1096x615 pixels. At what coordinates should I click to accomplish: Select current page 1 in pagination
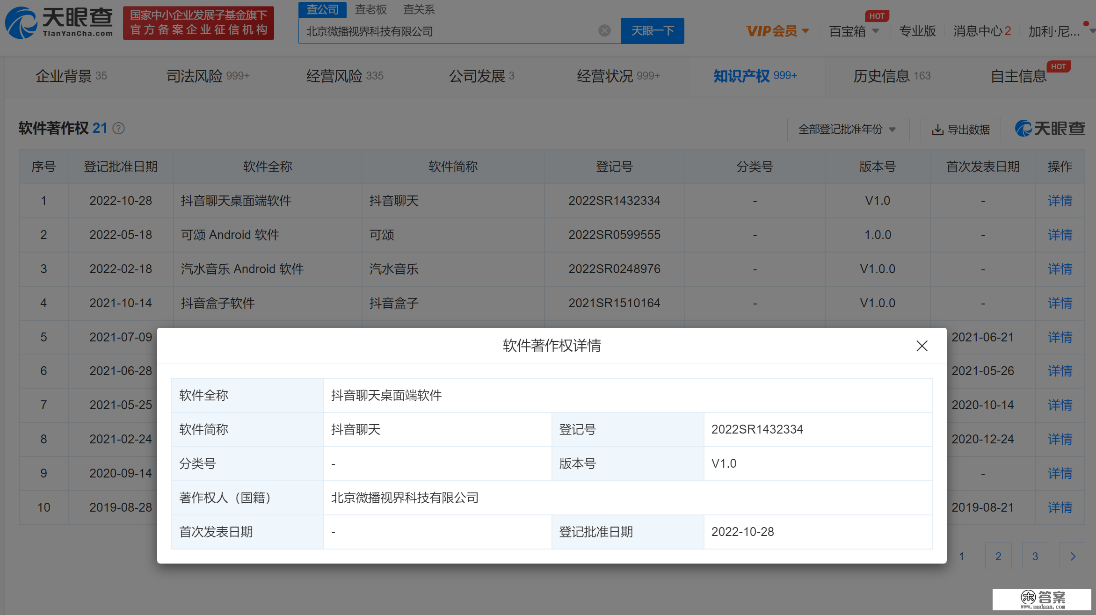961,556
